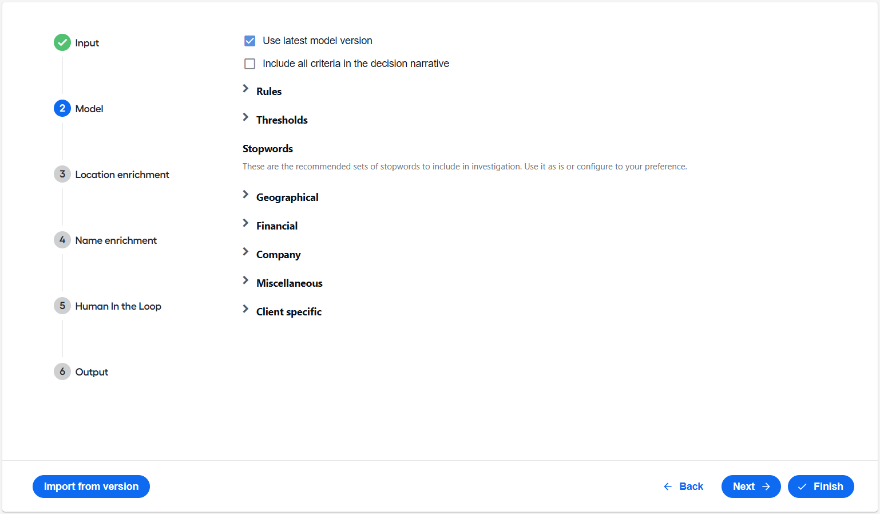Select step 5 Human In the Loop circle
This screenshot has width=880, height=514.
[x=62, y=306]
